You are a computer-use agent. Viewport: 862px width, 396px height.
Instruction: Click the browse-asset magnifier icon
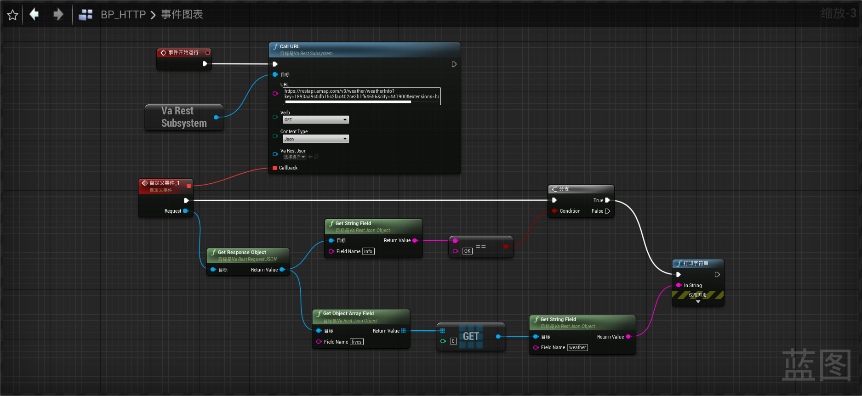316,157
